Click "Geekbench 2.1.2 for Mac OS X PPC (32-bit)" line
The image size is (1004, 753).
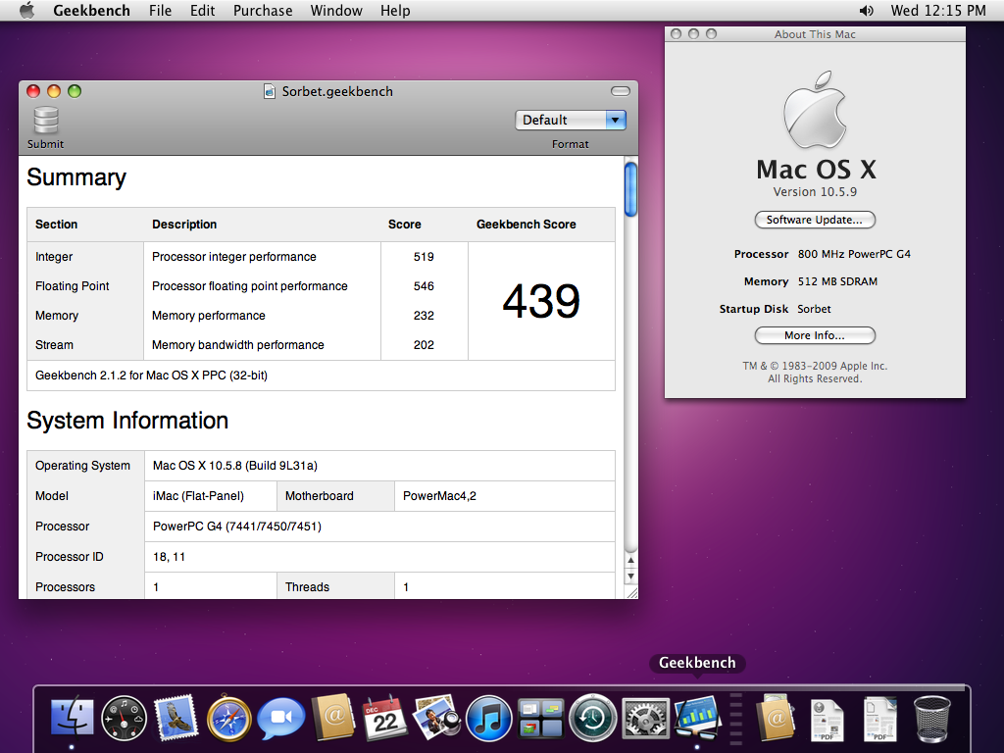(151, 376)
